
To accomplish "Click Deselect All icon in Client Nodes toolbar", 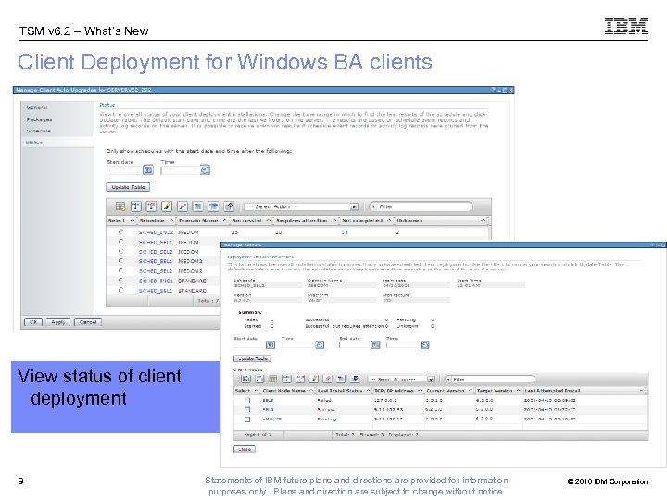I will coord(259,379).
